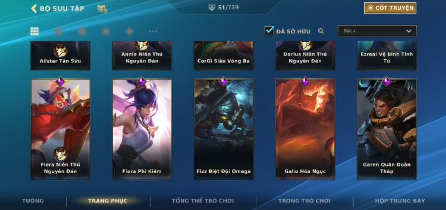Select the Fizz Biệt Đội Omega skin

(224, 129)
